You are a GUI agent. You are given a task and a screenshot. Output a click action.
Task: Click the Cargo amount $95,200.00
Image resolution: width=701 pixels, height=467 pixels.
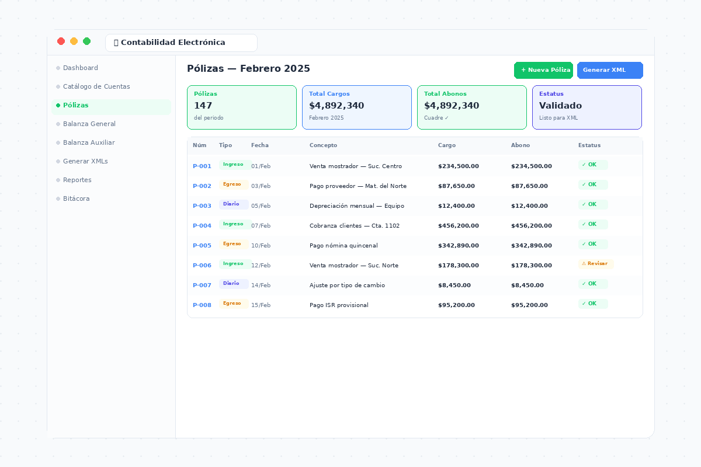456,305
